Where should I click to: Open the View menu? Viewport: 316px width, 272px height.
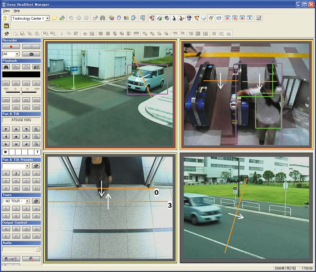coord(6,11)
